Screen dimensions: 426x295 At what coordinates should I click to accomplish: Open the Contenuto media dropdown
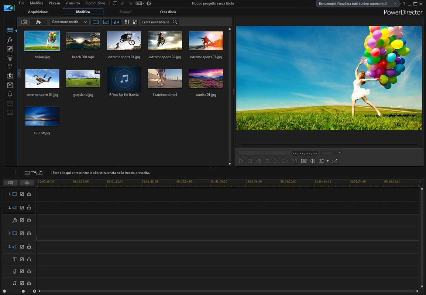(x=69, y=22)
